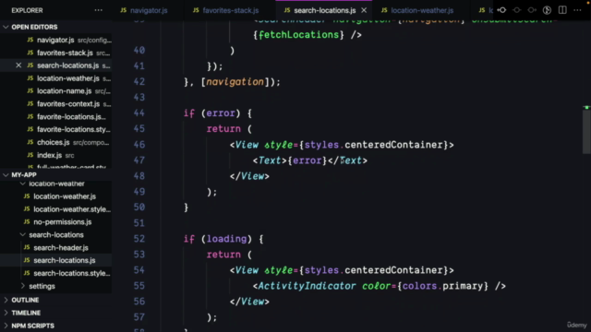Click the 'error' condition on line 44
591x332 pixels.
click(x=221, y=113)
